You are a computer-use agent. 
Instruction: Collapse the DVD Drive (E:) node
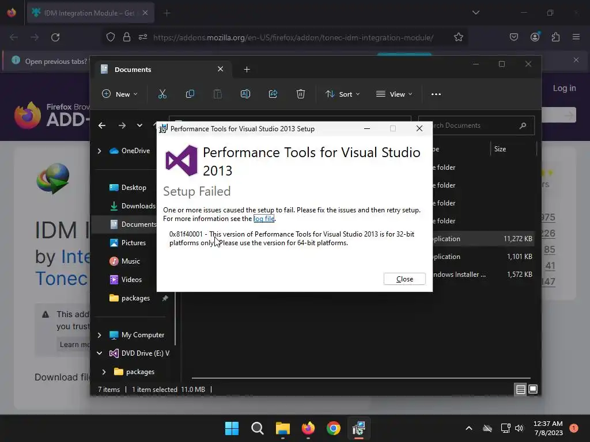click(99, 353)
